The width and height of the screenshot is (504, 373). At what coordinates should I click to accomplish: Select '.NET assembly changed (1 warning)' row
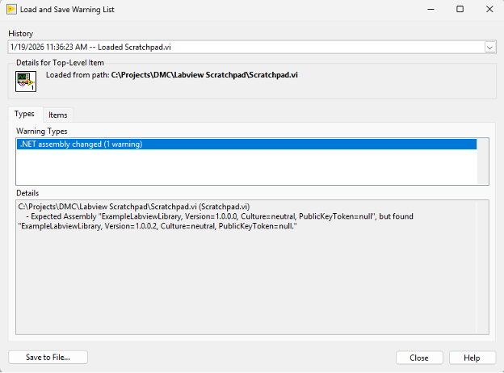(x=246, y=145)
